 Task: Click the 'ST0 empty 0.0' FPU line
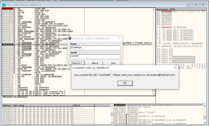click(165, 49)
